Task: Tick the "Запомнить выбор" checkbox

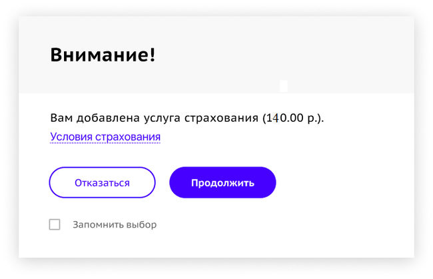Action: (55, 225)
